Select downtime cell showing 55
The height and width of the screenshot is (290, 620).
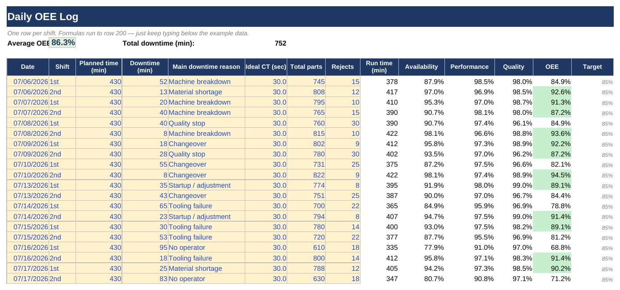145,164
